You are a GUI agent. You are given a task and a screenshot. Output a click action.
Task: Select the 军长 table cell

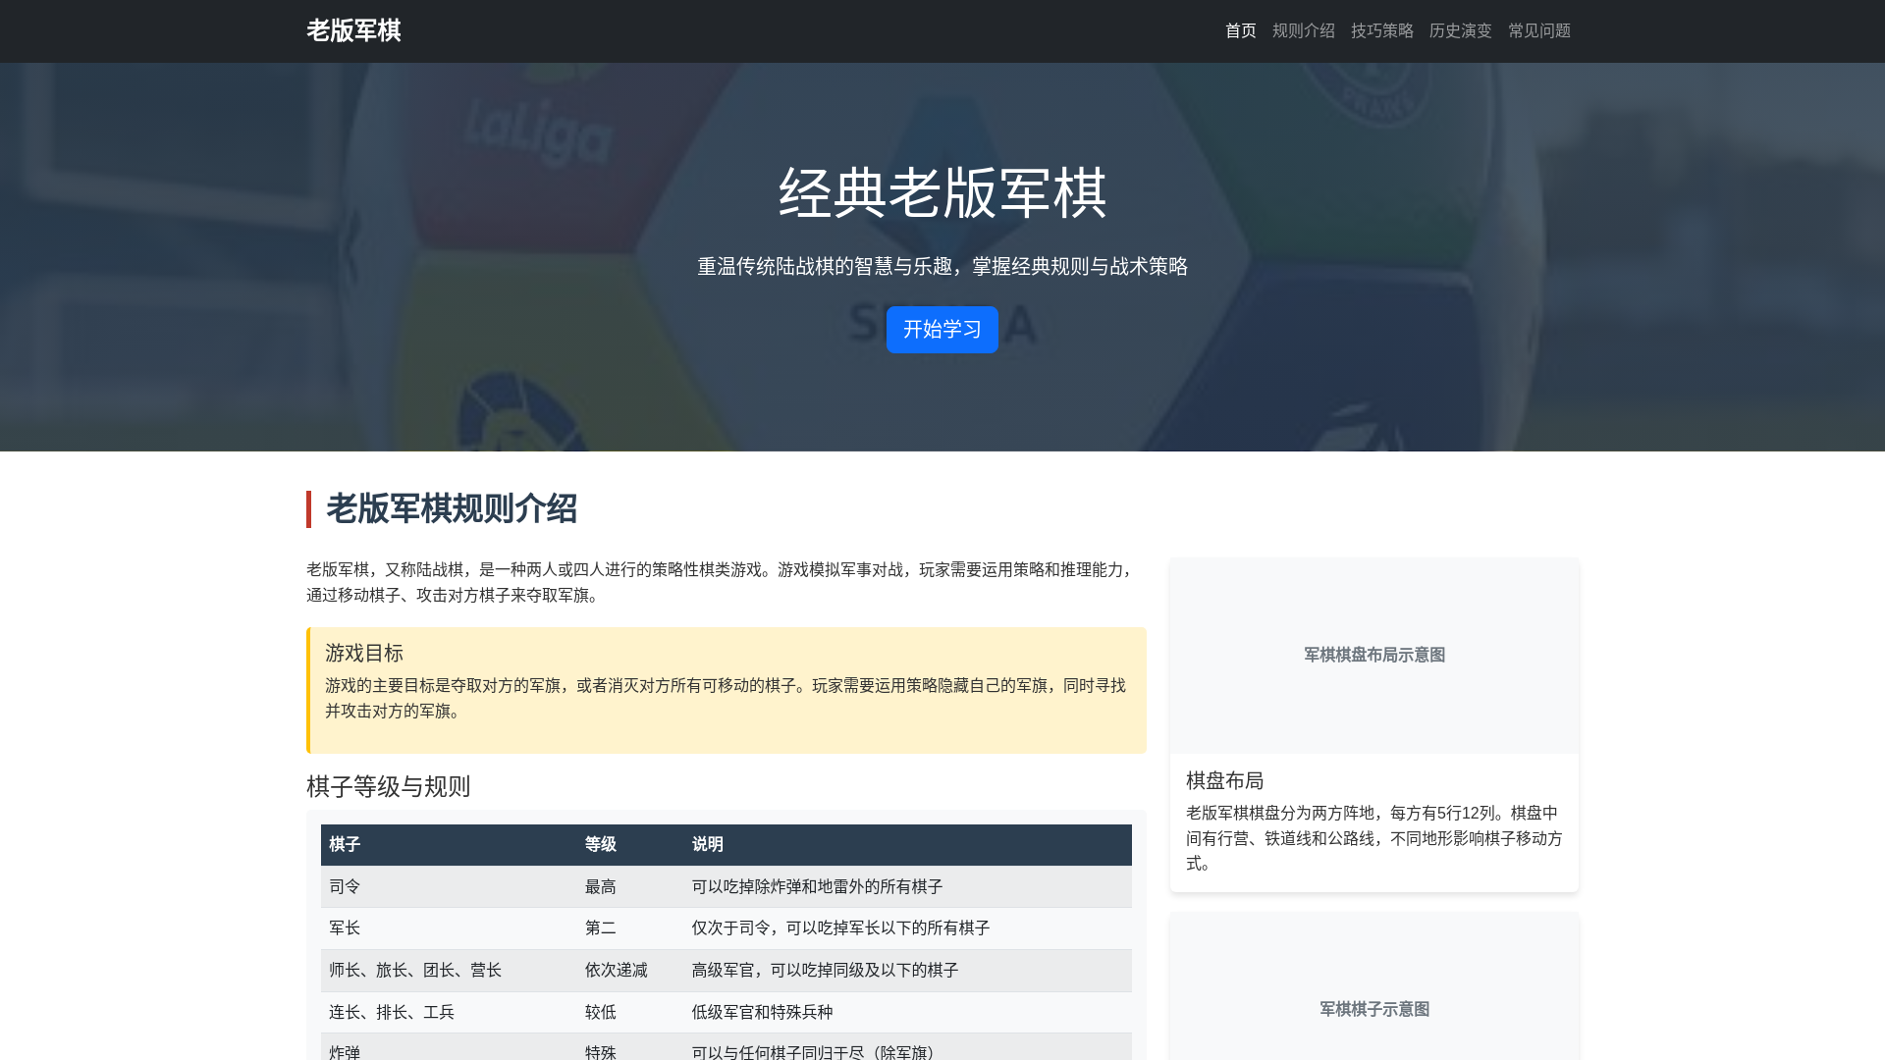pos(449,928)
